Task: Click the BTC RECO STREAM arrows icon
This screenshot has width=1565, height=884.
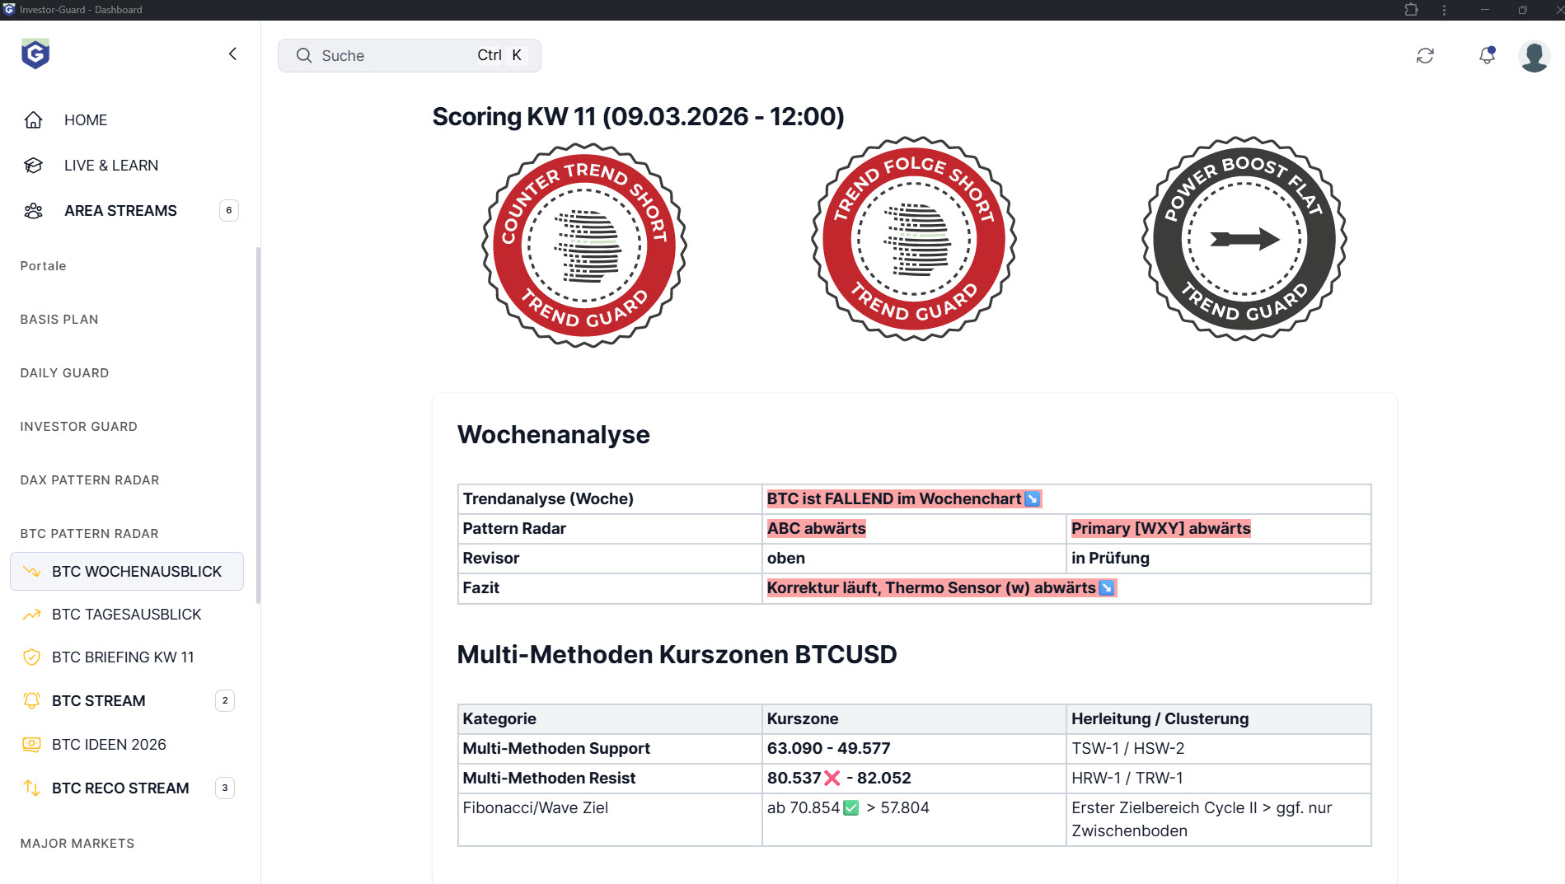Action: pos(31,788)
